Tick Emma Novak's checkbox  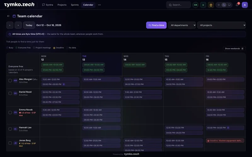tap(10, 112)
